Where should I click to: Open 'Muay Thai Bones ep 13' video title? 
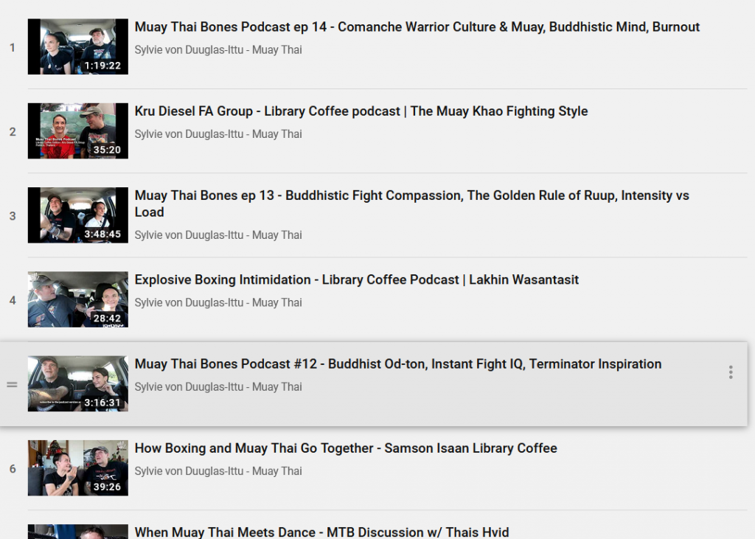[411, 204]
